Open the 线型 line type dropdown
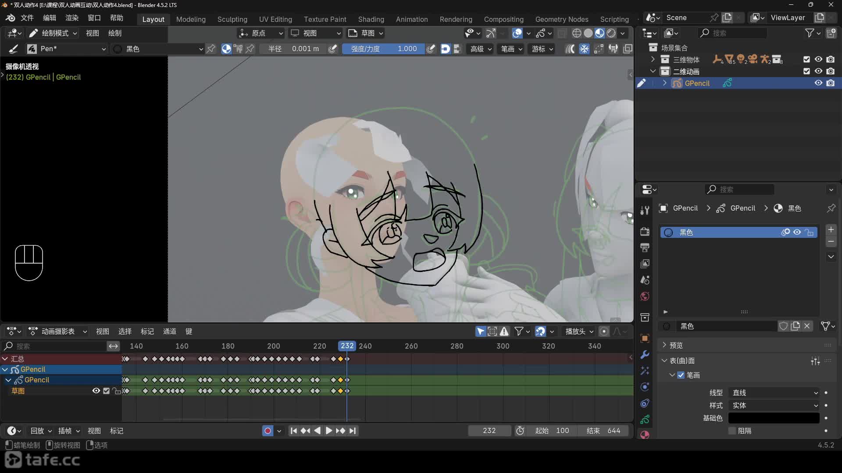The width and height of the screenshot is (842, 473). (x=774, y=393)
